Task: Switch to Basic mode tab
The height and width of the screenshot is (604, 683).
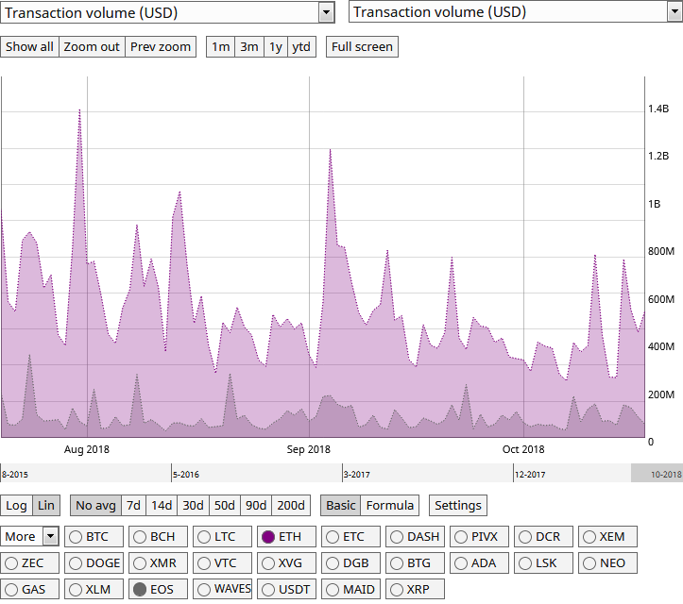Action: (340, 505)
